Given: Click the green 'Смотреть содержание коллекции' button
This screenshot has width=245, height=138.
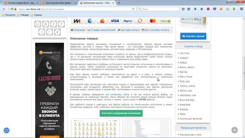Looking at the screenshot, I should point(121,113).
